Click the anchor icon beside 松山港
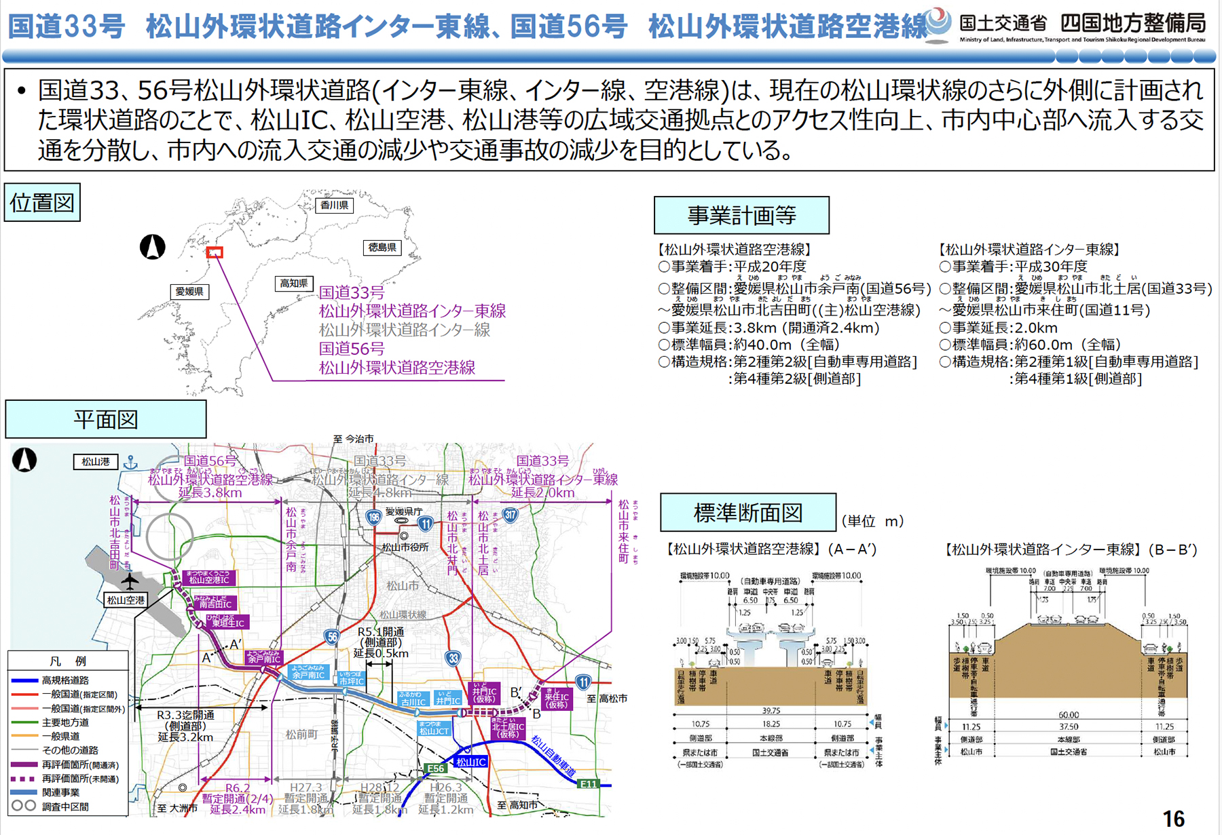Image resolution: width=1222 pixels, height=835 pixels. click(131, 463)
